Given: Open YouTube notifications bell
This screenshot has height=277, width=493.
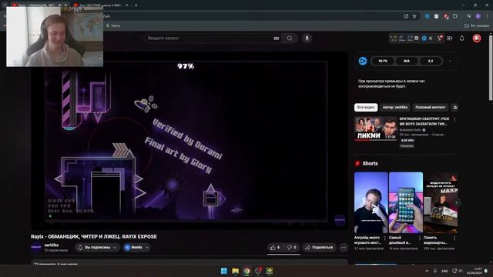Looking at the screenshot, I should click(x=461, y=38).
